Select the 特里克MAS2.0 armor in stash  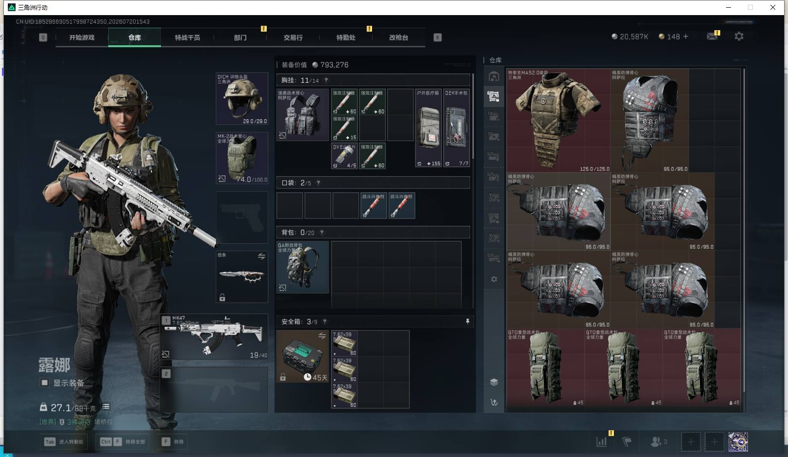[559, 120]
